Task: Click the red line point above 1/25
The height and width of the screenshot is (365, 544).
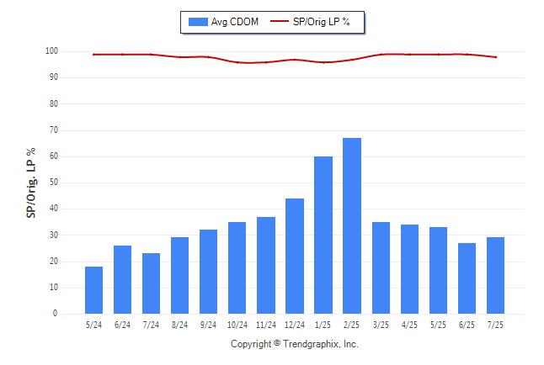Action: pos(323,62)
